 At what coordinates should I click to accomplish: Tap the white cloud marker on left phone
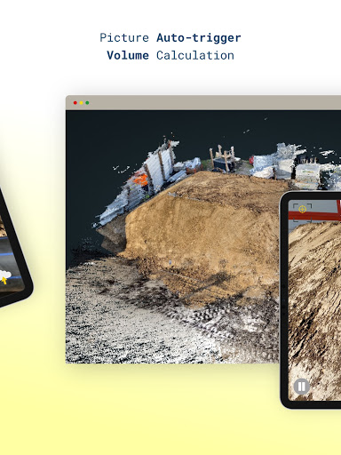coord(4,275)
